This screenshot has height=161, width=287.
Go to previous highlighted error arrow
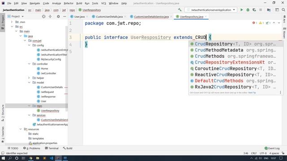[x=274, y=23]
